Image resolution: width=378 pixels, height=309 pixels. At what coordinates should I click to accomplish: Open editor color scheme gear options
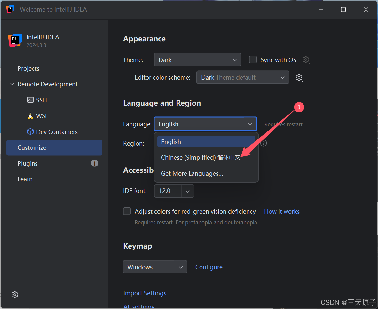tap(299, 77)
